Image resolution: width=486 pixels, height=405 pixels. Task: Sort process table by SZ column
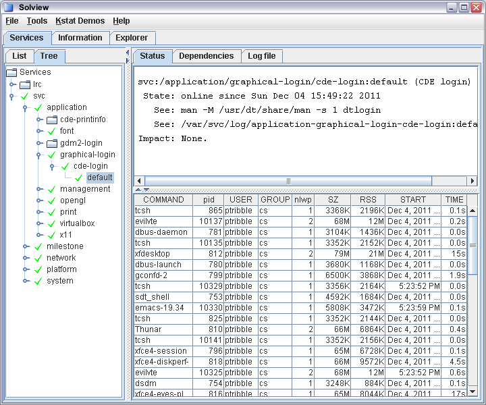(x=333, y=200)
